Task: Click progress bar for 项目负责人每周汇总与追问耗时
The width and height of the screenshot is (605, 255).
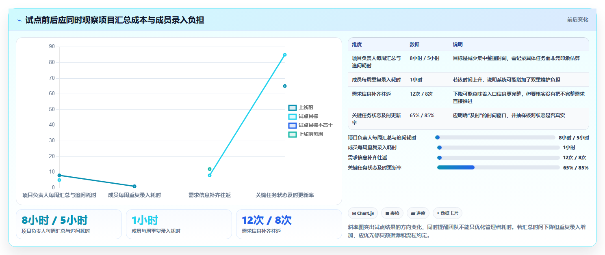Action: (x=495, y=138)
